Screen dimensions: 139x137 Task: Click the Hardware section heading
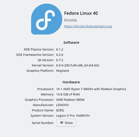click(x=71, y=82)
